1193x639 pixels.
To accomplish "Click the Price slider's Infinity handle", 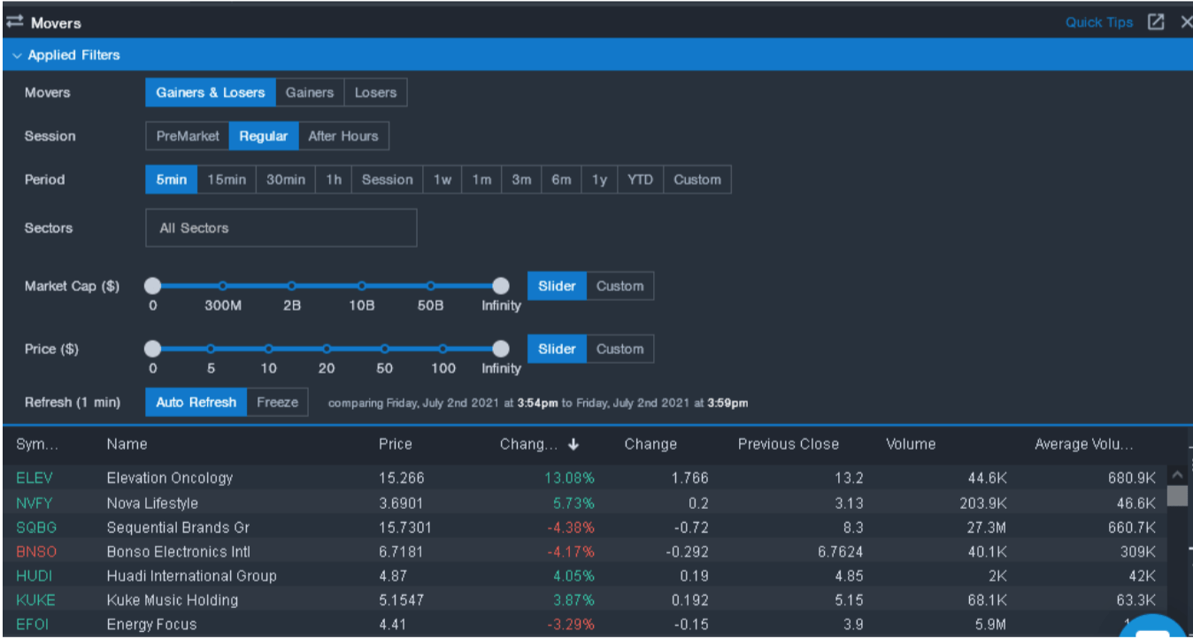I will point(501,348).
